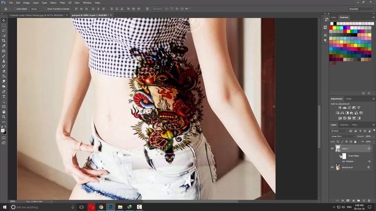Add a Curves adjustment
The width and height of the screenshot is (376, 211).
click(x=350, y=108)
